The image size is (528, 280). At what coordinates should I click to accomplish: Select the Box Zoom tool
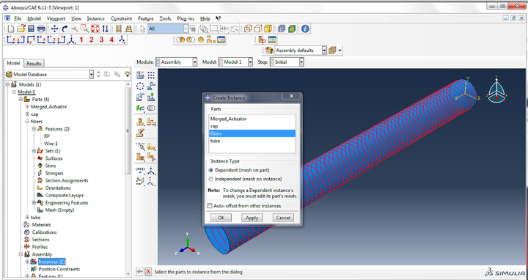click(84, 29)
